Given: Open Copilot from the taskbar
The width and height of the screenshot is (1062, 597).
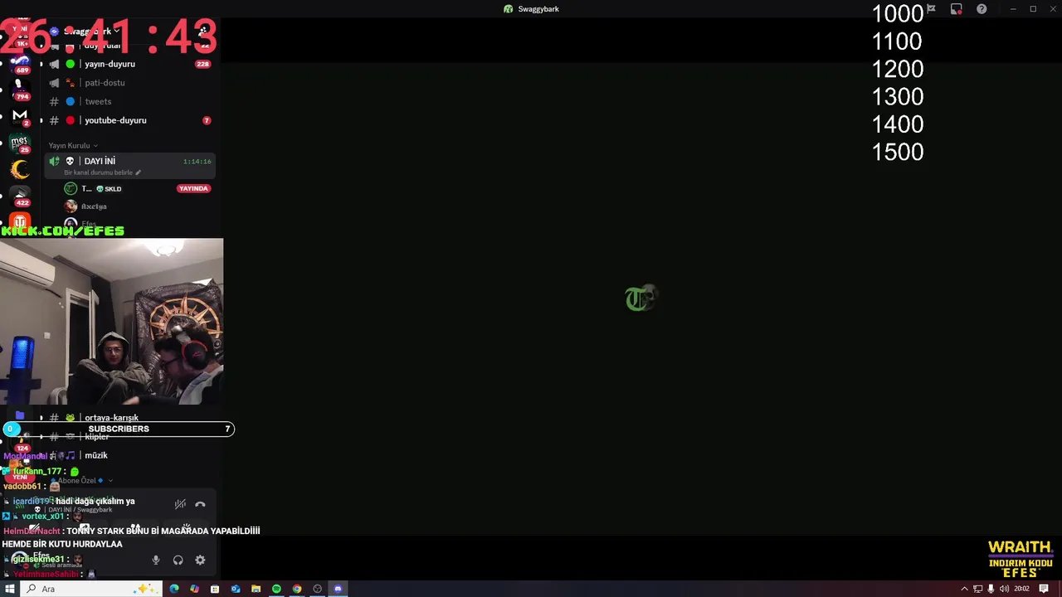Looking at the screenshot, I should (194, 589).
